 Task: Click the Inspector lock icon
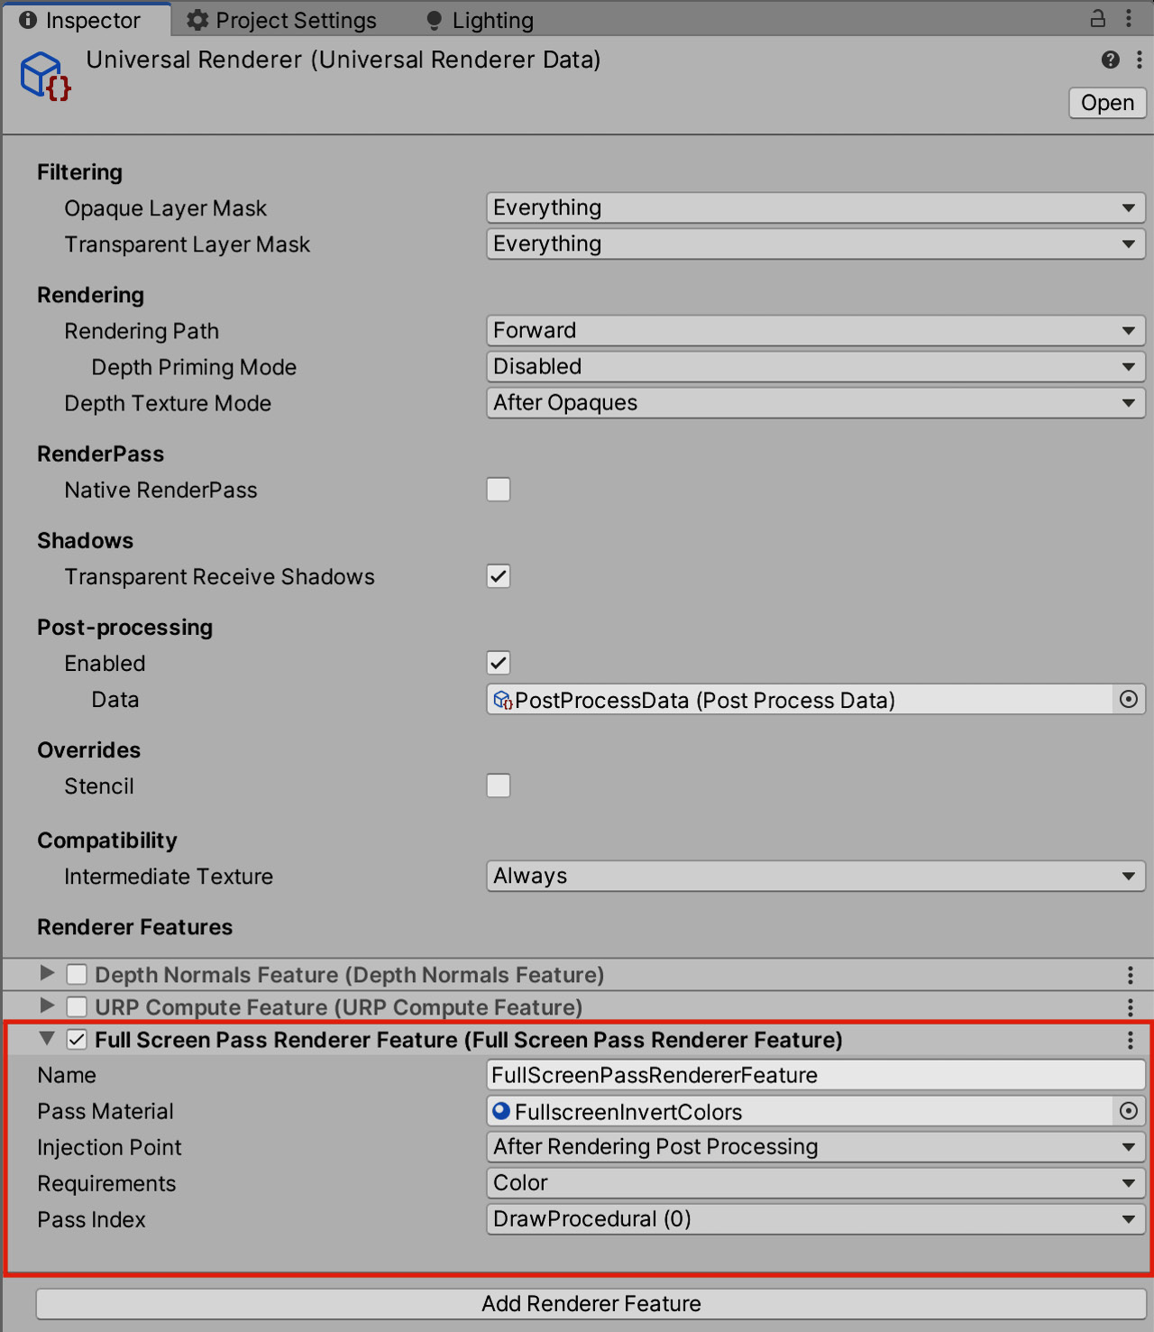tap(1097, 18)
